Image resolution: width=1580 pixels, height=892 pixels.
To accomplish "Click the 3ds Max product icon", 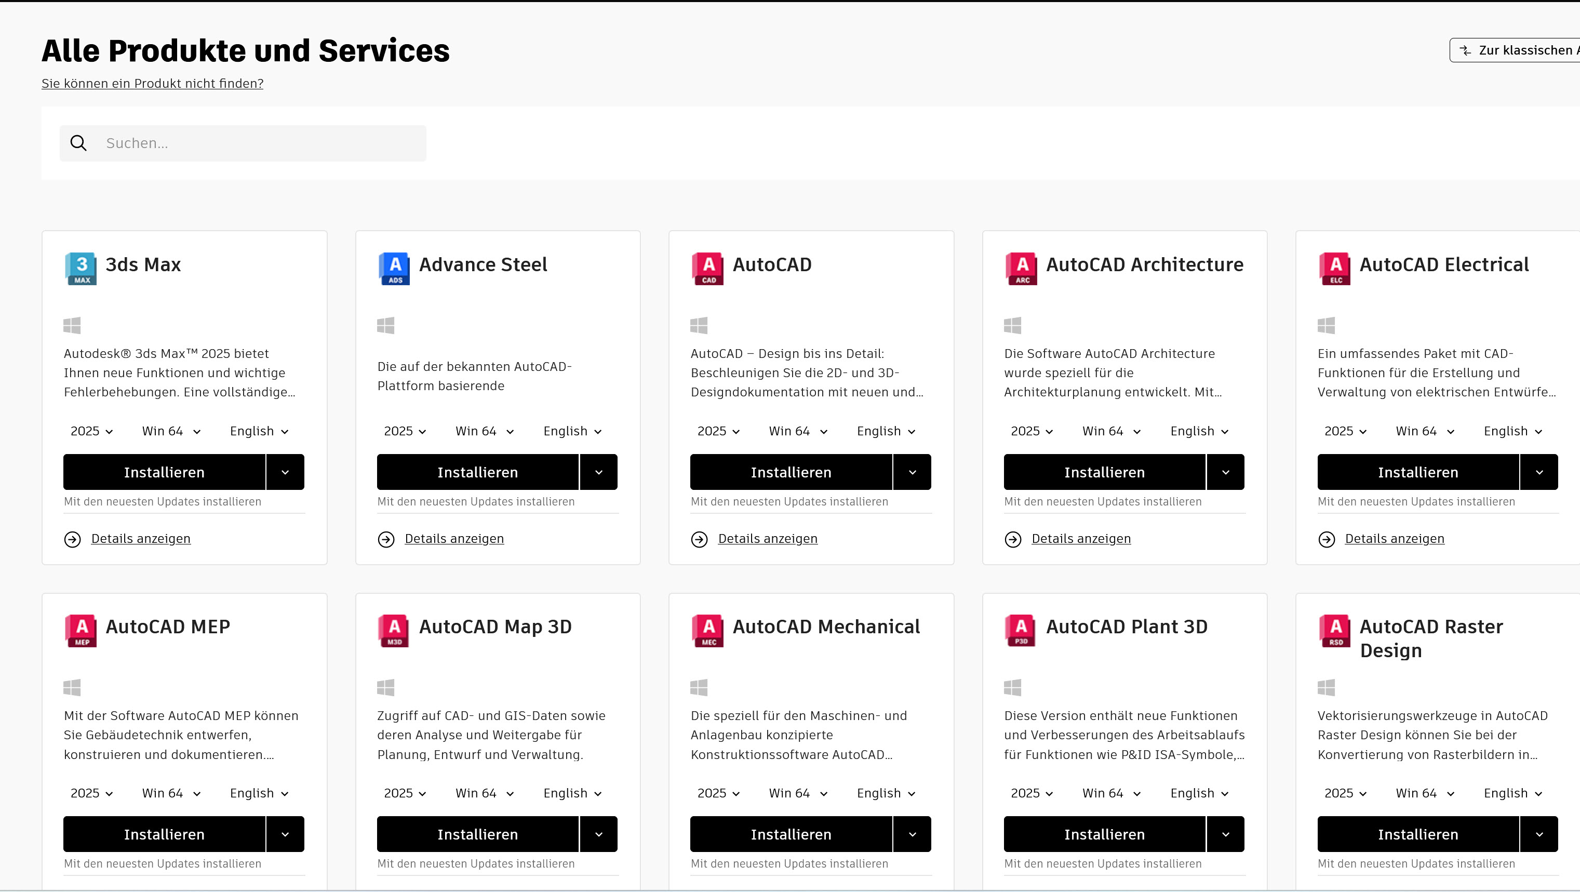I will click(81, 268).
